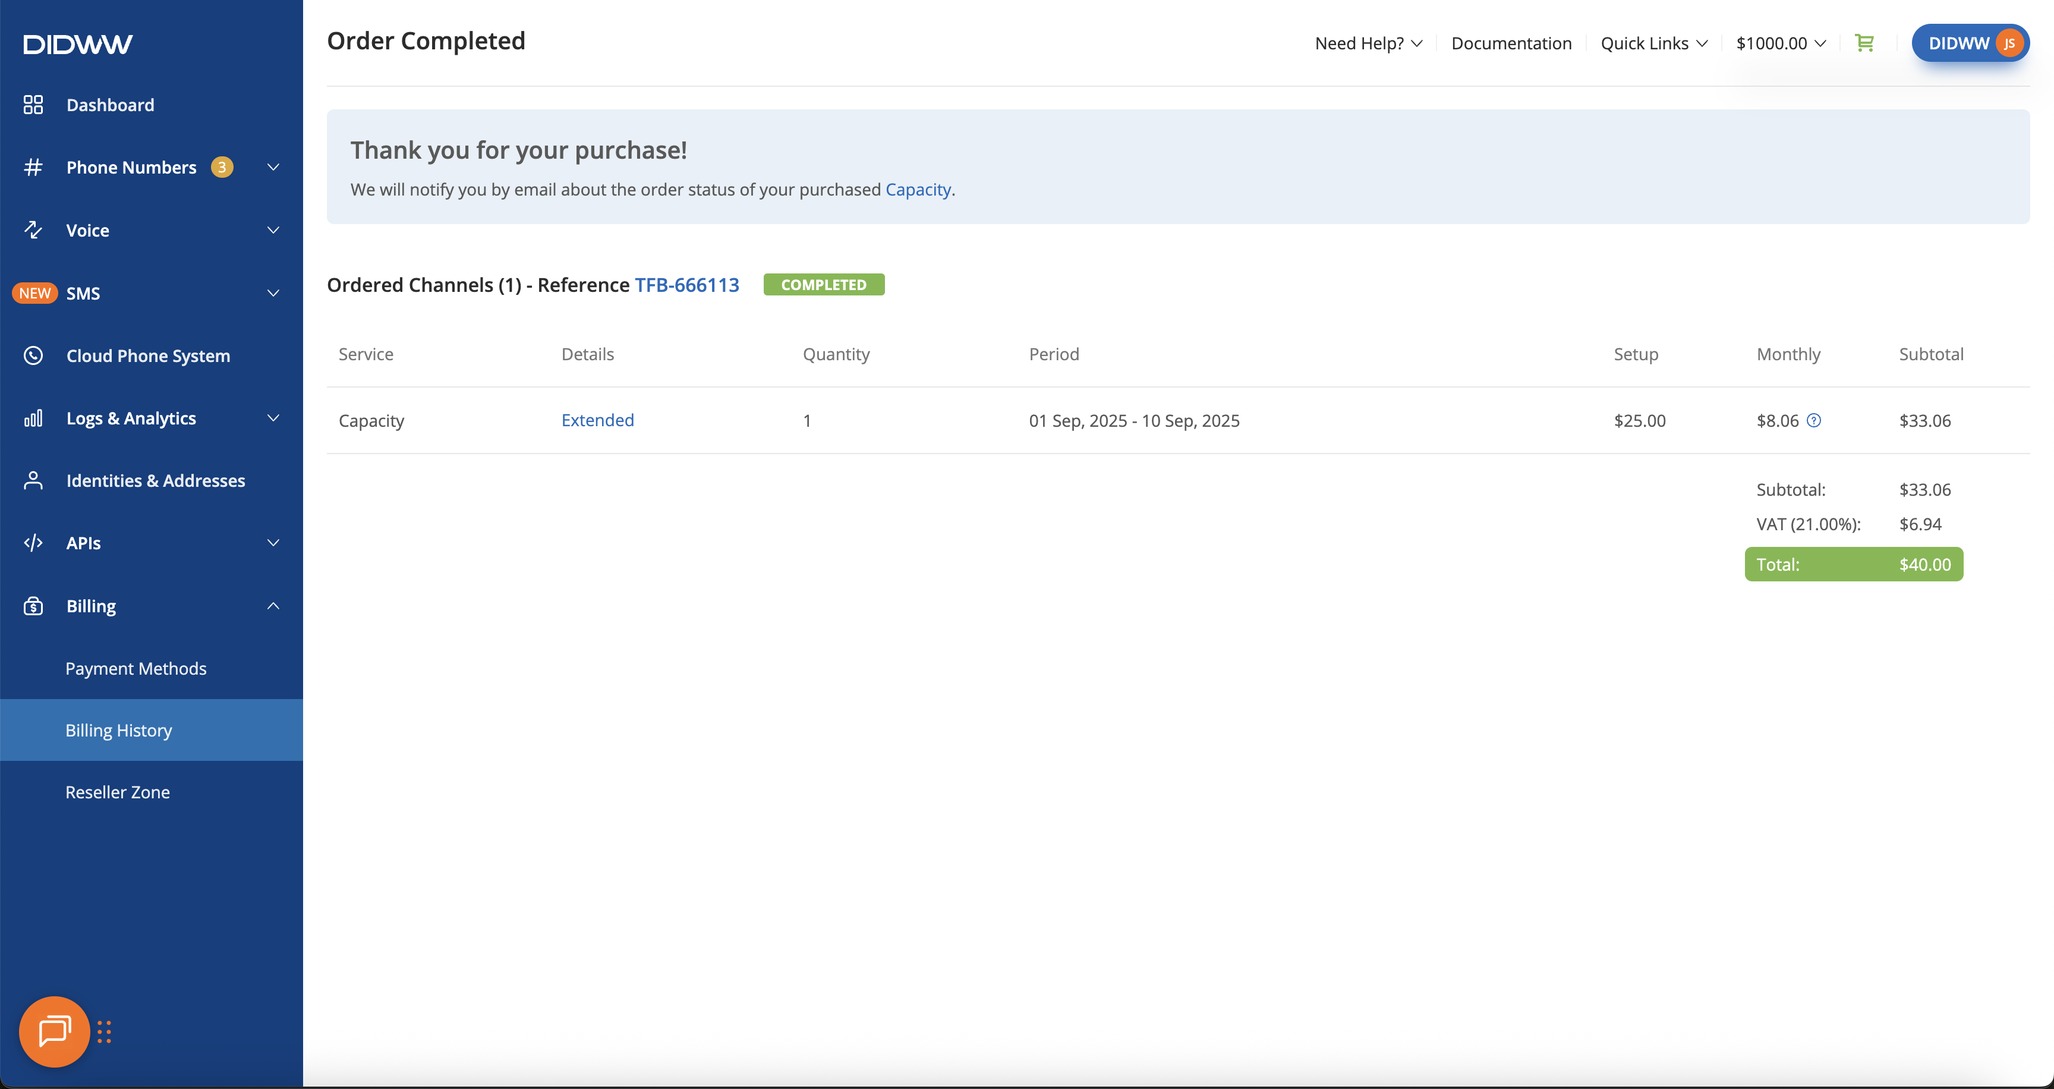Collapse the Billing menu chevron
This screenshot has width=2054, height=1089.
tap(273, 606)
